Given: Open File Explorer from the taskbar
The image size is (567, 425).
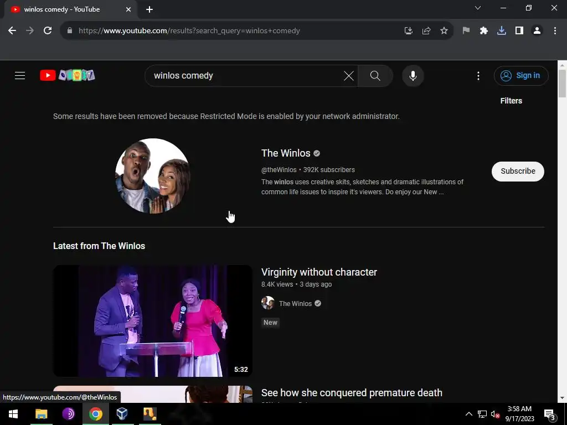Looking at the screenshot, I should point(41,414).
